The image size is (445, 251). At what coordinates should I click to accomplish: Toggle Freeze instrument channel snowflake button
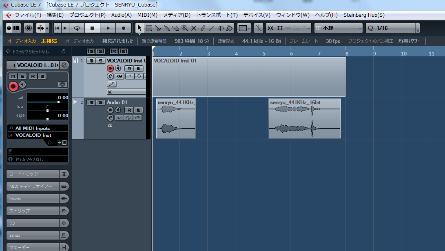(62, 84)
